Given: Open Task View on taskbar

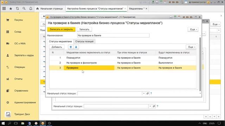Looking at the screenshot, I should (16, 123).
